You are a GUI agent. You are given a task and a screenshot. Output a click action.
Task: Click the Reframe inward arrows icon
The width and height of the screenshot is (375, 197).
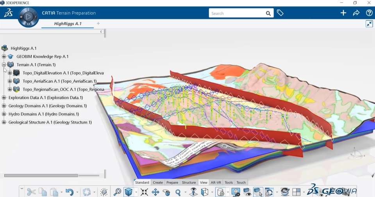144,192
